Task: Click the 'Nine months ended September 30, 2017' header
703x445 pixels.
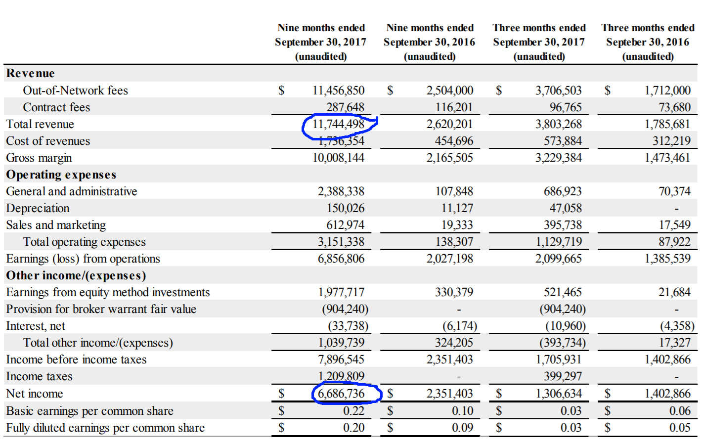Action: pyautogui.click(x=321, y=42)
